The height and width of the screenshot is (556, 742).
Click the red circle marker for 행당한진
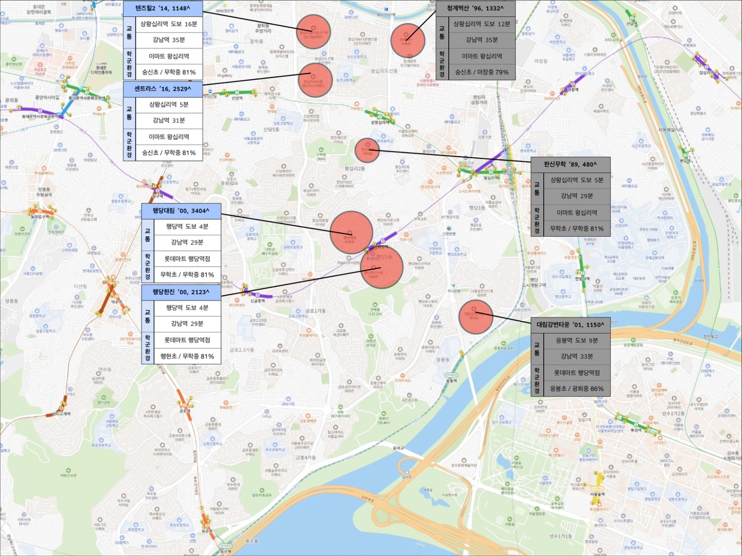coord(382,267)
